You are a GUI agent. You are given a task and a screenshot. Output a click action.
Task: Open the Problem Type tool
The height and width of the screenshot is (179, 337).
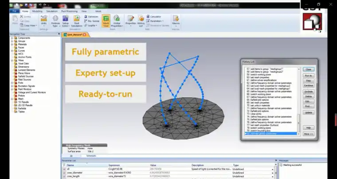[55, 21]
